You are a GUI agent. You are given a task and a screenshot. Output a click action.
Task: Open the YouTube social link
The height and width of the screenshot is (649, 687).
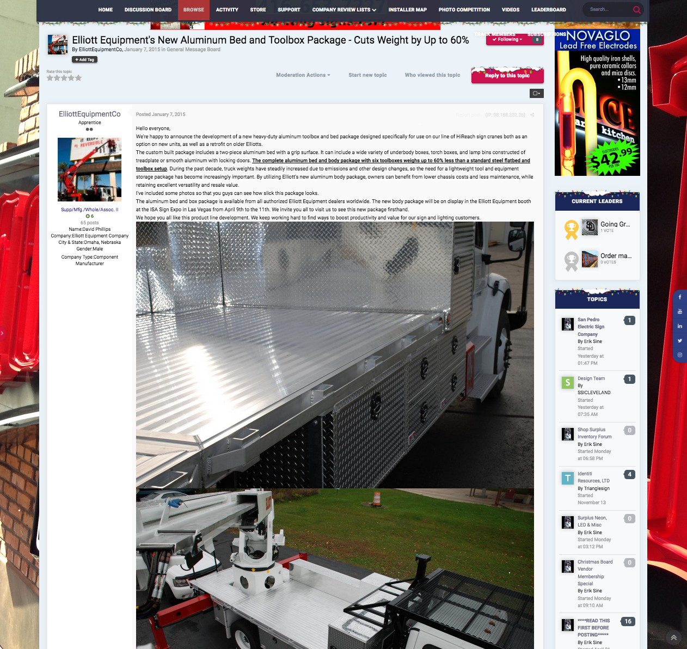click(x=680, y=311)
